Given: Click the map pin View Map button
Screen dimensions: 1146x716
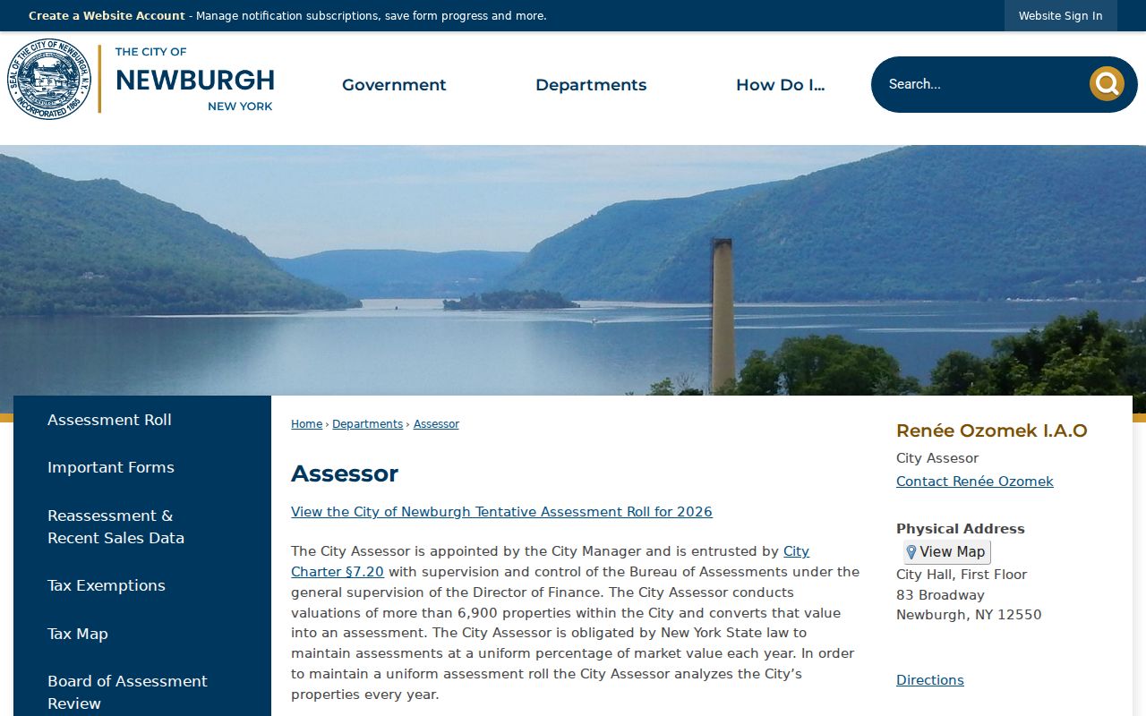Looking at the screenshot, I should pos(946,552).
